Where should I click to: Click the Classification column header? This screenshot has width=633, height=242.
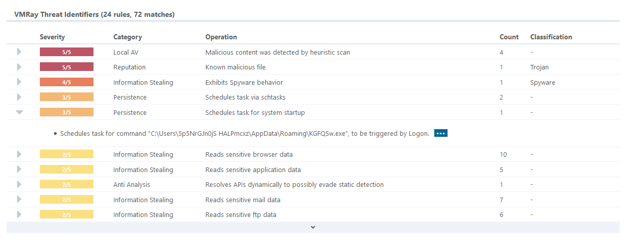tap(551, 37)
